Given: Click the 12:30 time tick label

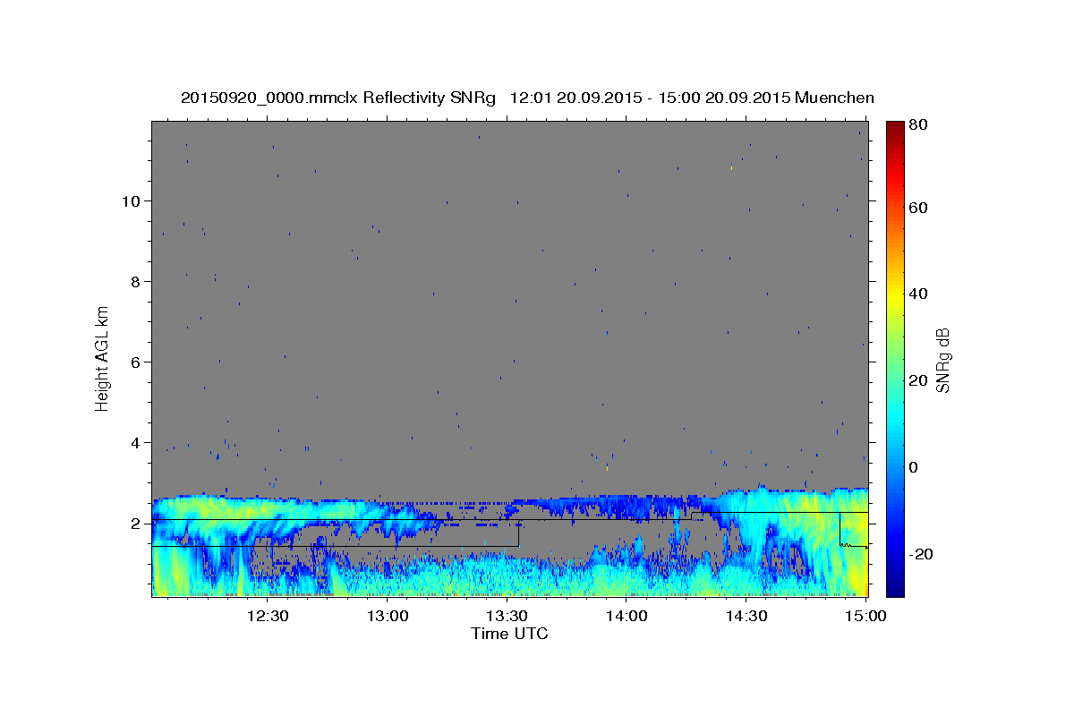Looking at the screenshot, I should (x=268, y=617).
